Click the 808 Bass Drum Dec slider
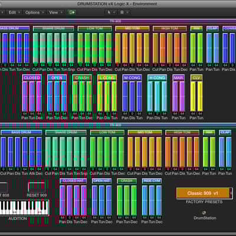Screen dimensions: 236x236 tap(27, 48)
